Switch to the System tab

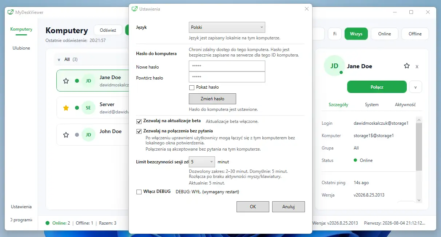[x=372, y=105]
